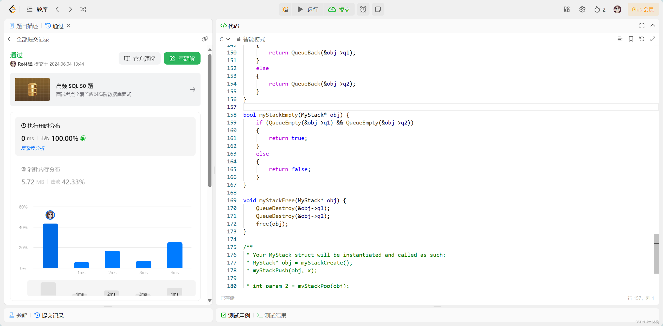Open 复杂度分析 link
Screen dimensions: 663x326
coord(33,148)
